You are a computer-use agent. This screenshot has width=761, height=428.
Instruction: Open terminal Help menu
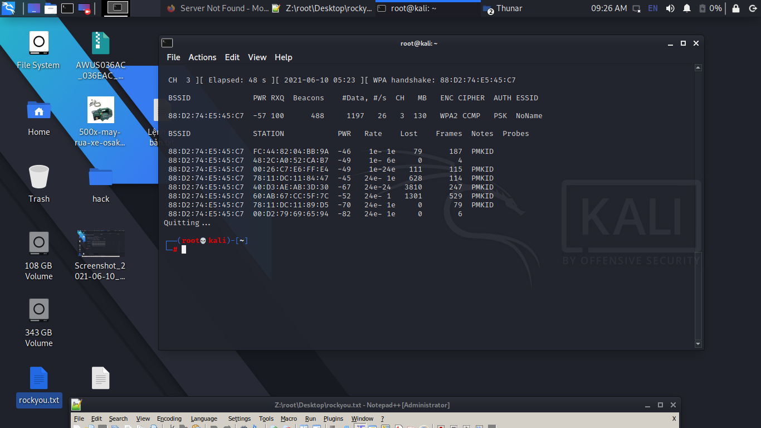click(x=284, y=57)
